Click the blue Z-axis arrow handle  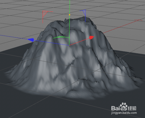pos(31,40)
